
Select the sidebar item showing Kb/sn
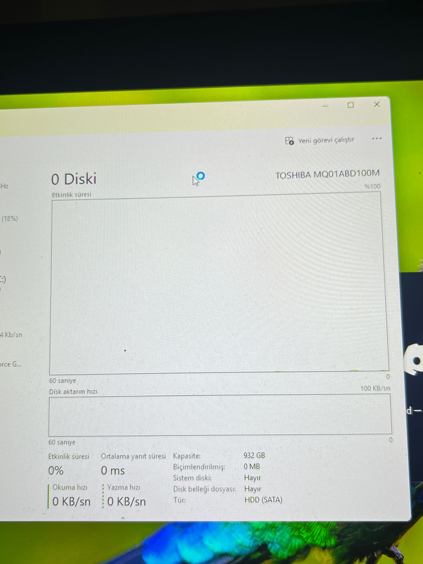tap(11, 335)
